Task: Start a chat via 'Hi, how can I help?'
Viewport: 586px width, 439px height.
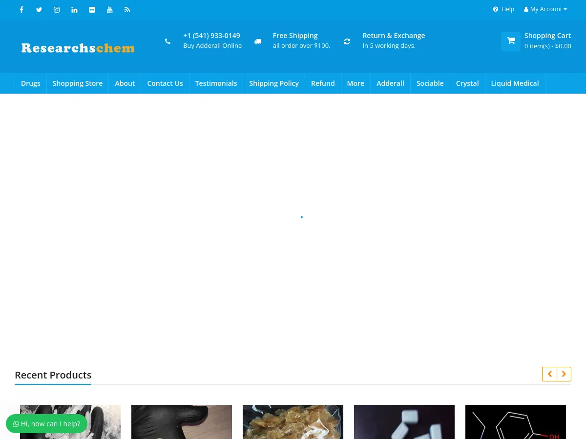Action: click(46, 424)
